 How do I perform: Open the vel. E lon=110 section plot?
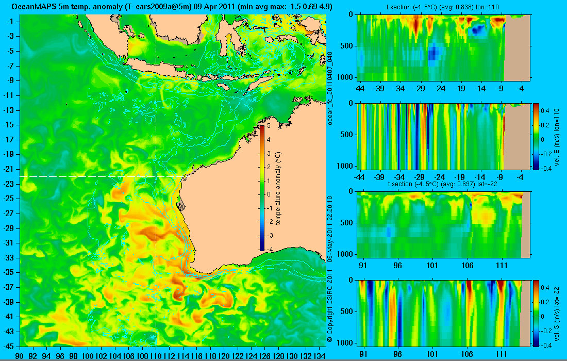(x=443, y=136)
